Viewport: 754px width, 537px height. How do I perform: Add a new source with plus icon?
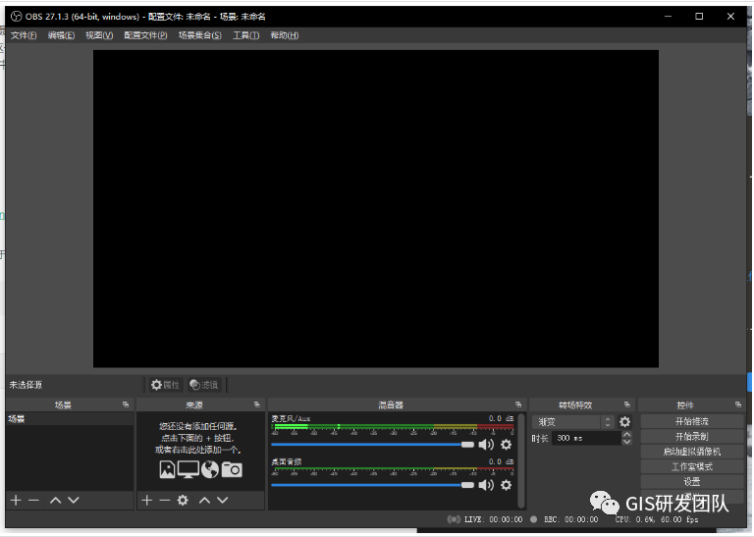click(x=147, y=501)
